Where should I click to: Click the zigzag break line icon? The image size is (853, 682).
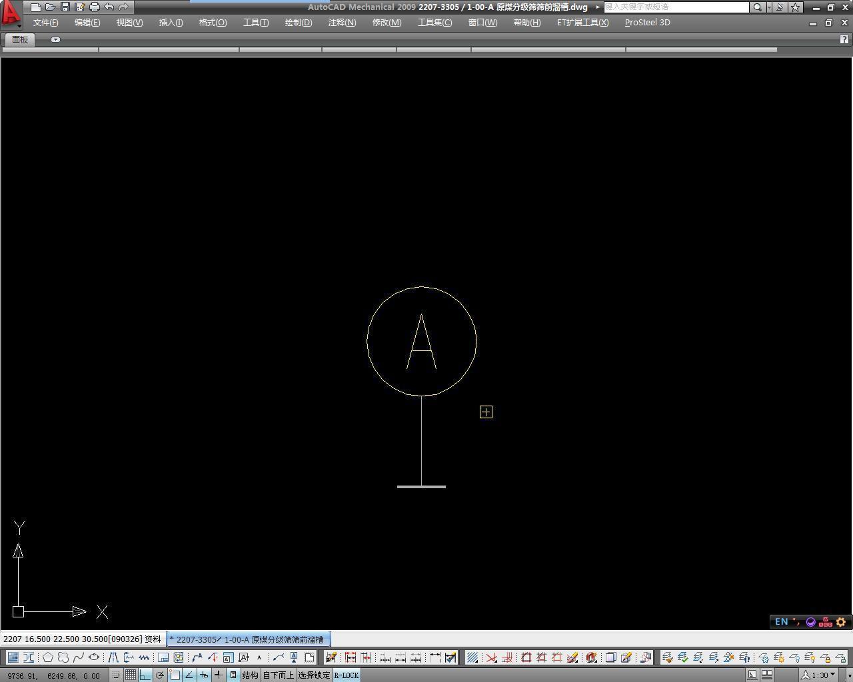pos(144,657)
